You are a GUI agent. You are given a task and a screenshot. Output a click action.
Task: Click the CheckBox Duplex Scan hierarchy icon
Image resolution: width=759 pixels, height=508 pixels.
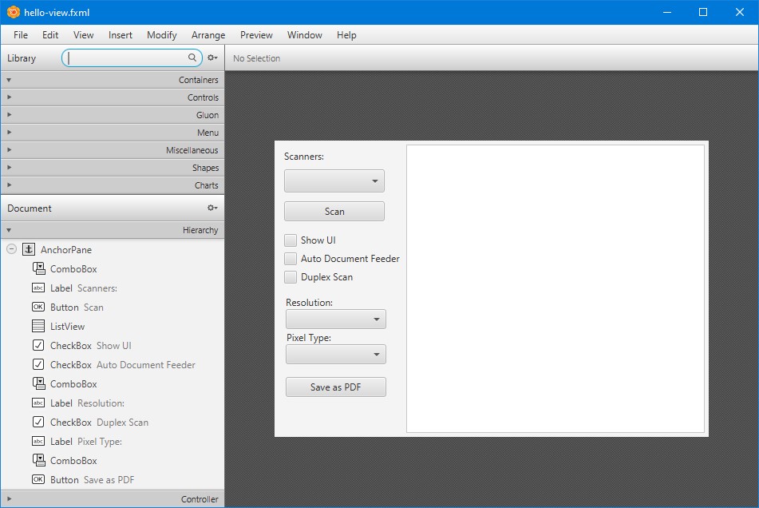pyautogui.click(x=38, y=422)
